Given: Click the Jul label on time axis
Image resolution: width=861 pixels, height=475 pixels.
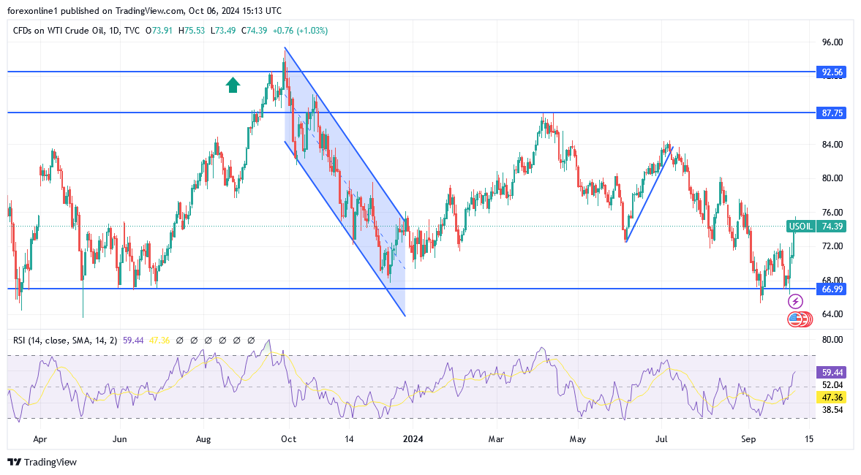Looking at the screenshot, I should (661, 439).
